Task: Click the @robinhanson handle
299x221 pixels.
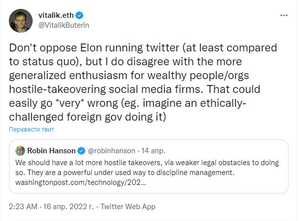Action: 111,151
